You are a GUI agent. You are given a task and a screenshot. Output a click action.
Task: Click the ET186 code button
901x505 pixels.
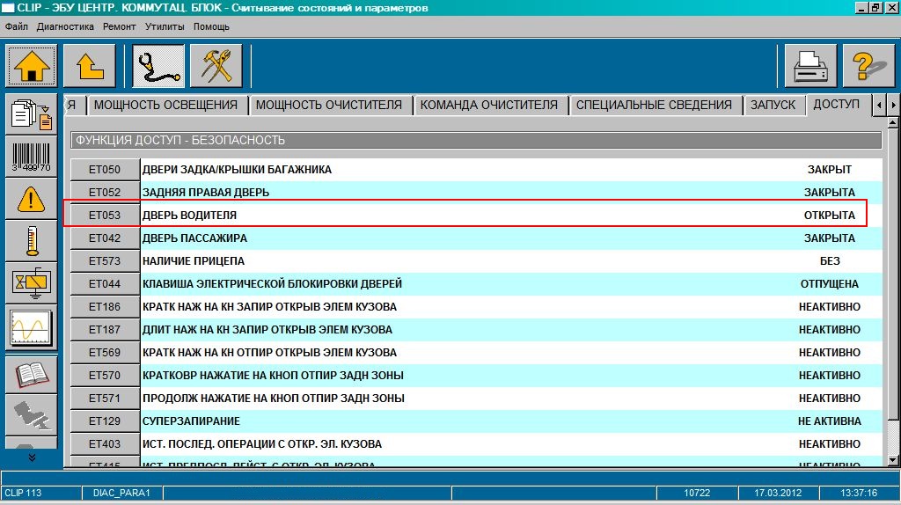pos(105,307)
